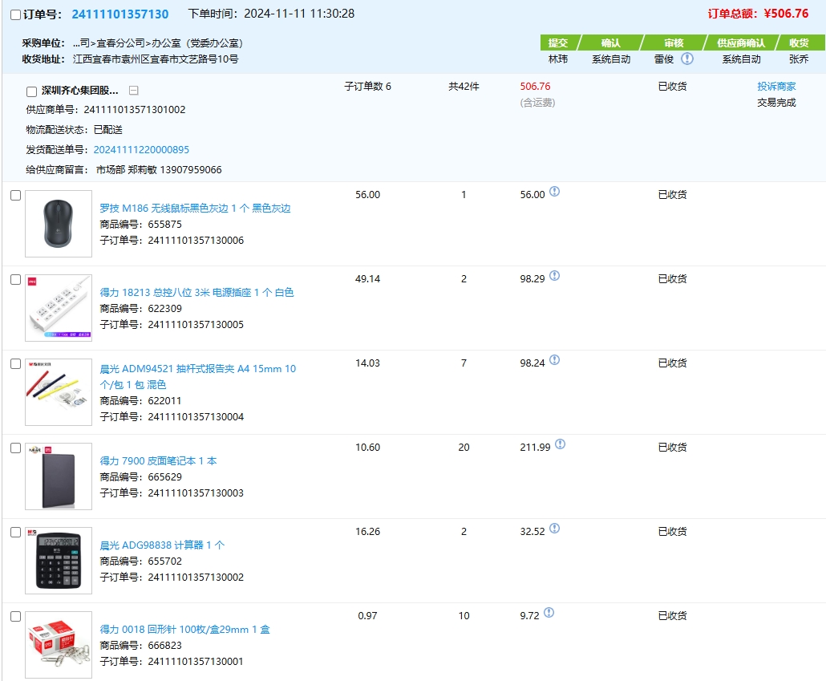Screen dimensions: 826x681
Task: Check the 罗技 M186 mouse item
Action: [16, 196]
